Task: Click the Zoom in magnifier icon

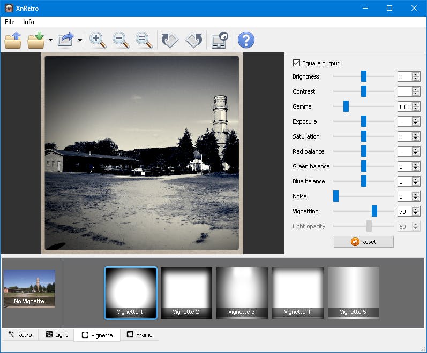Action: pyautogui.click(x=98, y=40)
